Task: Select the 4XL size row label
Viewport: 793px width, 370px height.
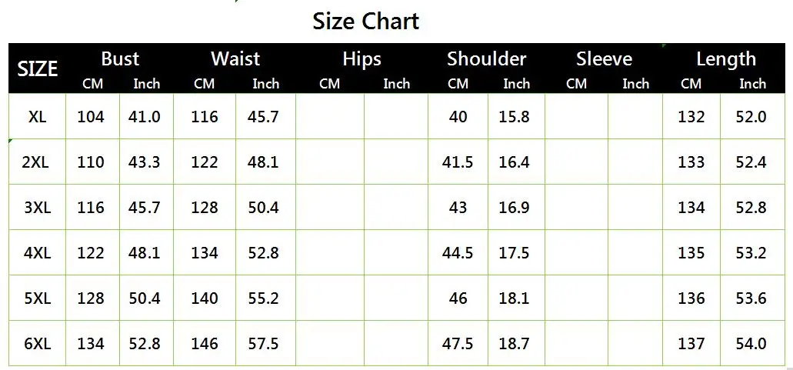Action: point(38,253)
